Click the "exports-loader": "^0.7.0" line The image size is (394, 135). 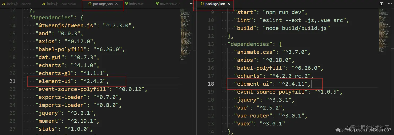tap(79, 97)
